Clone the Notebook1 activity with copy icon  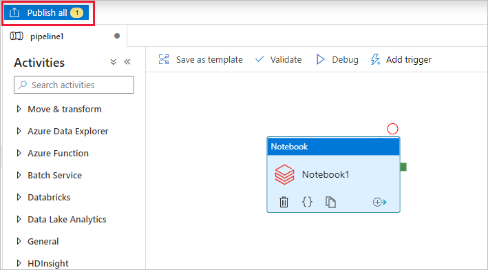point(330,202)
